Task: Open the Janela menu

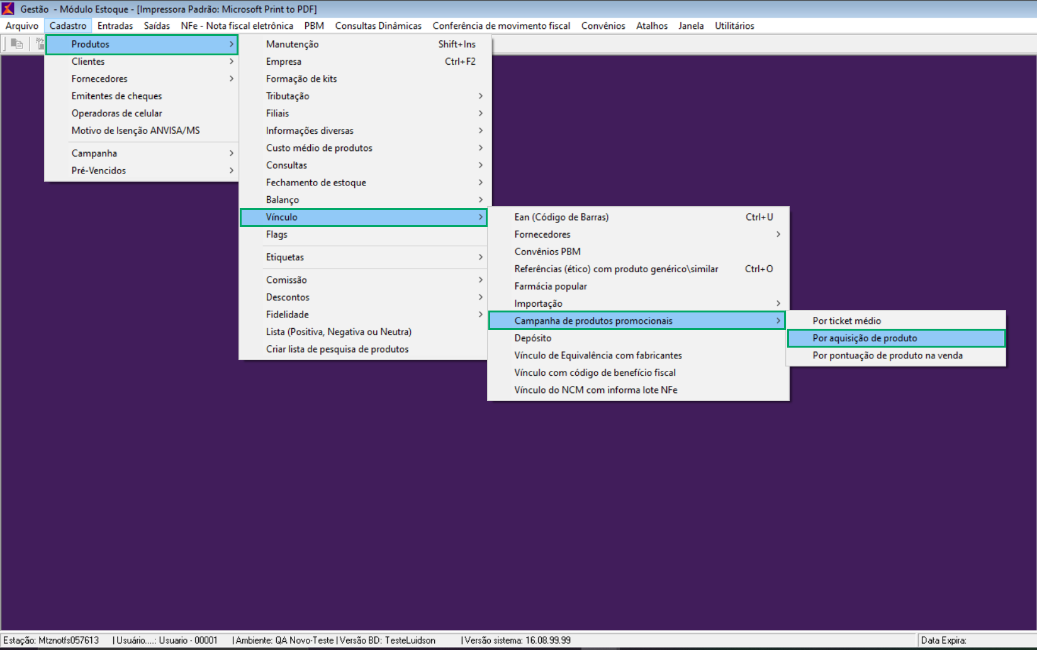Action: coord(691,26)
